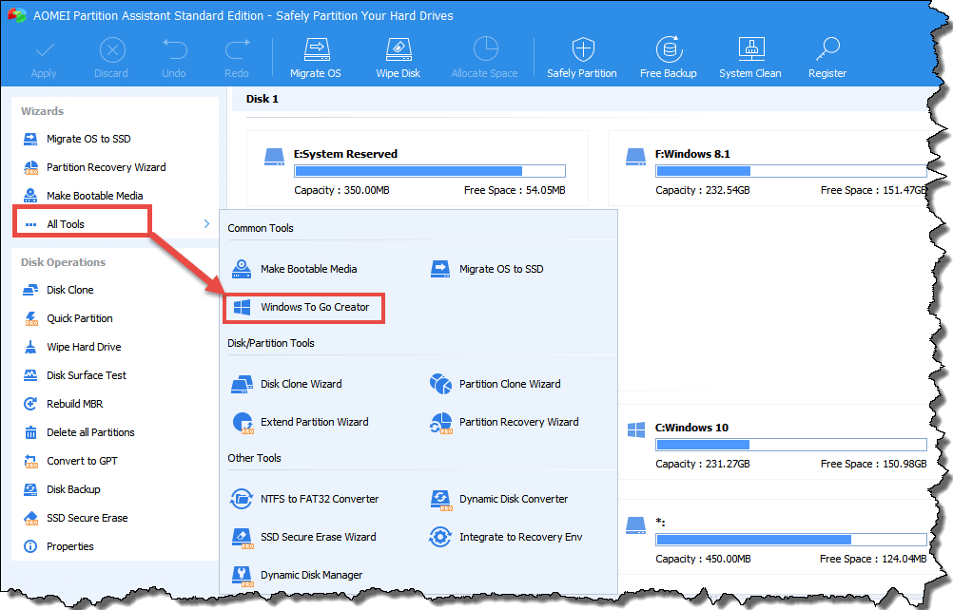Expand the All Tools chevron arrow
The width and height of the screenshot is (953, 610).
tap(206, 224)
